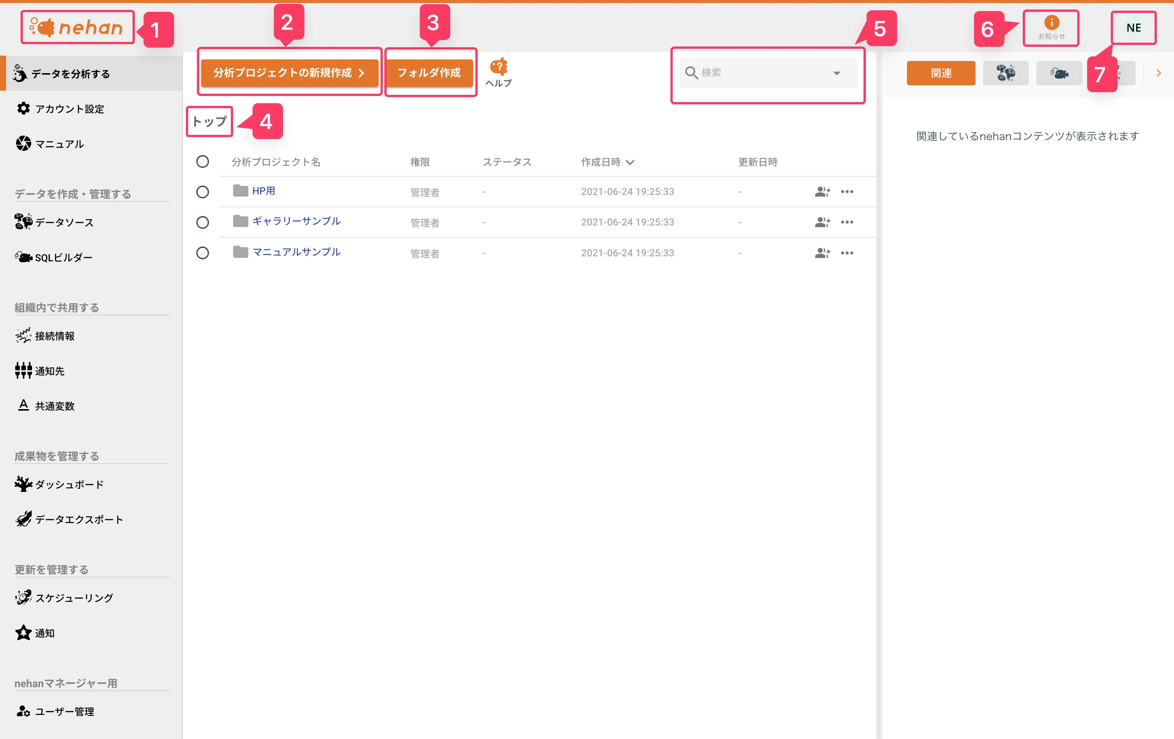Open the NE user avatar menu
Image resolution: width=1174 pixels, height=739 pixels.
(x=1133, y=28)
